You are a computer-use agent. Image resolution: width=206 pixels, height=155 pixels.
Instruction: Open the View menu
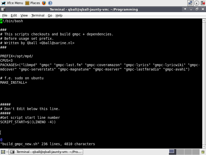tap(24, 16)
